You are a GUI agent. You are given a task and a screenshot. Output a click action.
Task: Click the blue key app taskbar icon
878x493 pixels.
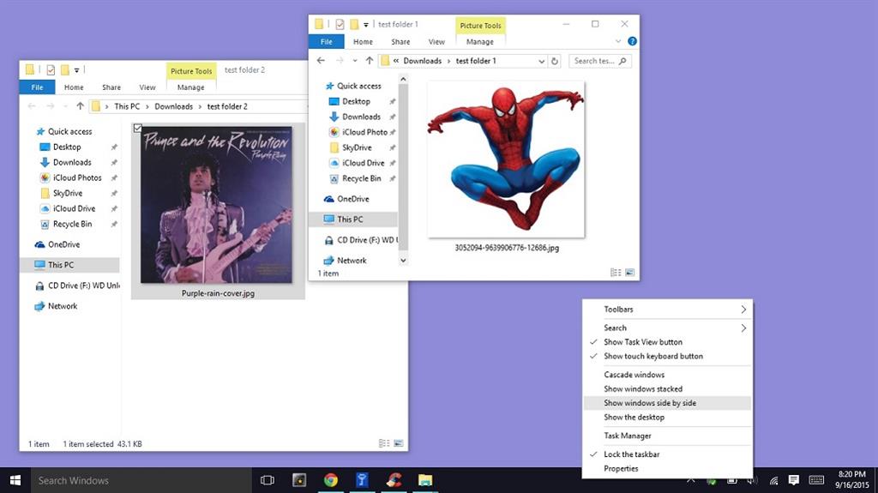pos(362,480)
